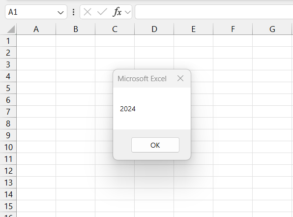293x217 pixels.
Task: Select row 11 header
Action: [x=8, y=159]
